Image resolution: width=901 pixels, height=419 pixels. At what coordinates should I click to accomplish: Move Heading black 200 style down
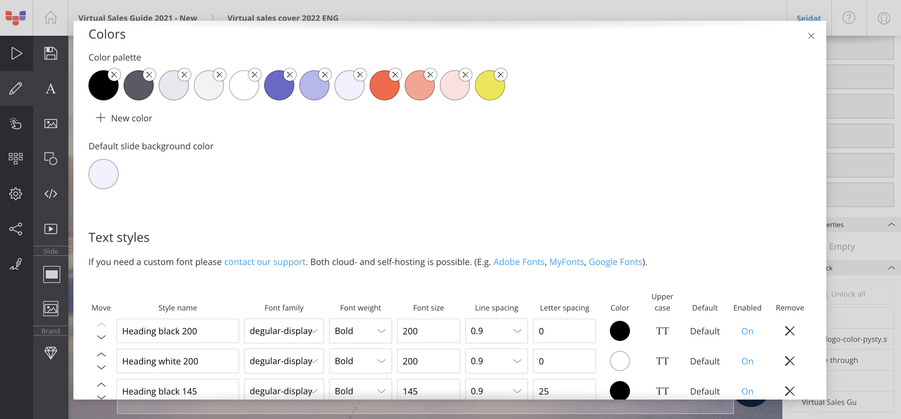click(101, 337)
